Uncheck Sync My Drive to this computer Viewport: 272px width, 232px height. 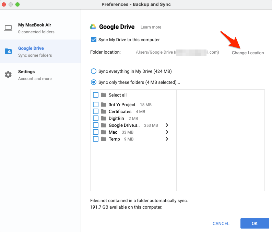(94, 40)
